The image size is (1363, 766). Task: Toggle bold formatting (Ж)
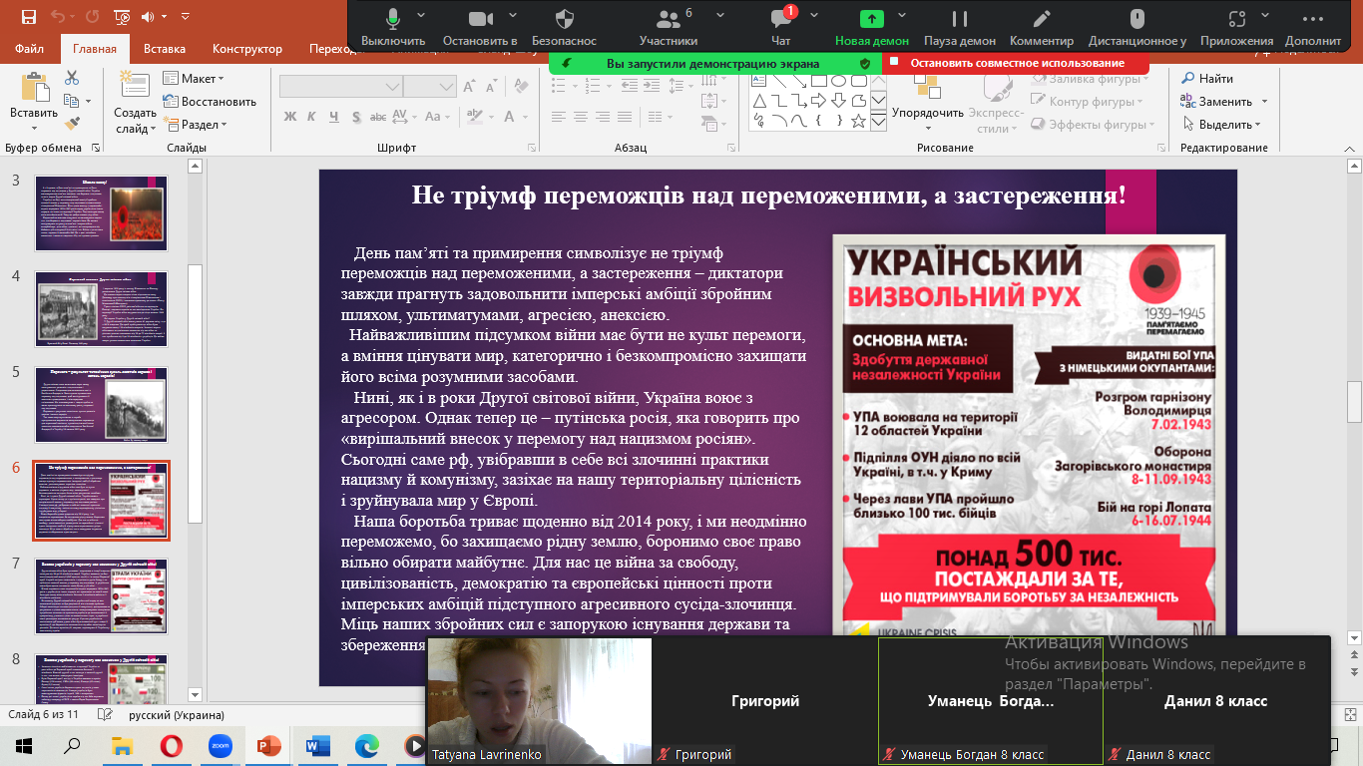click(290, 118)
